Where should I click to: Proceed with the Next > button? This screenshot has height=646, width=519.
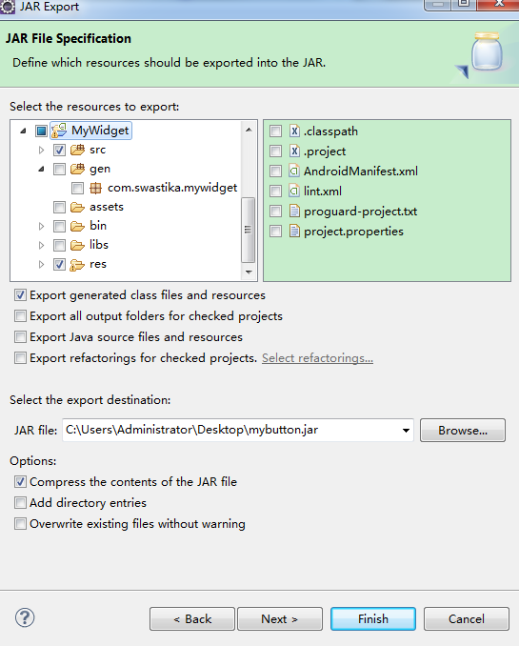point(280,618)
